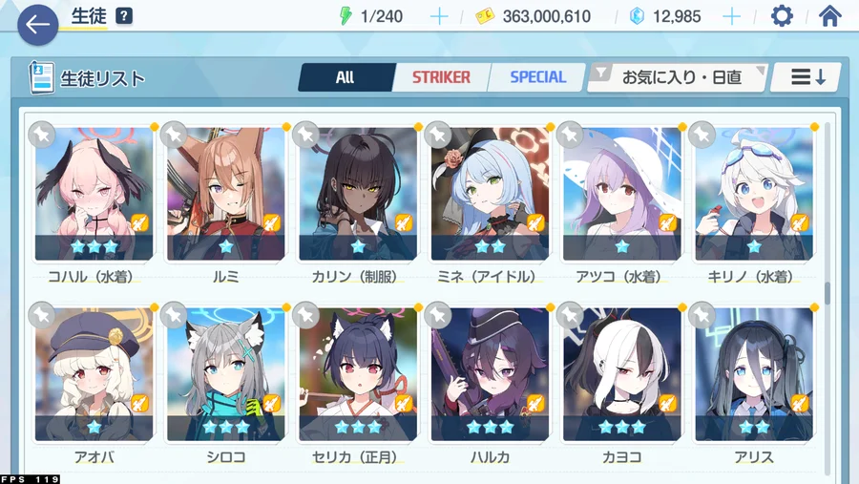
Task: Switch to the SPECIAL tab
Action: pos(538,77)
